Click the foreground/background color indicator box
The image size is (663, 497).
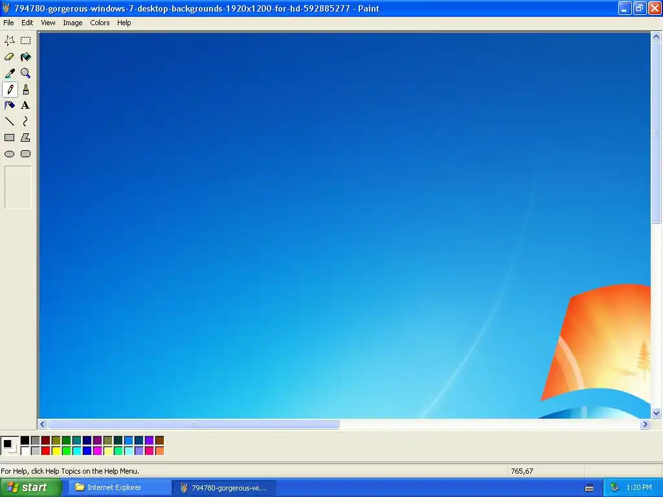click(9, 446)
